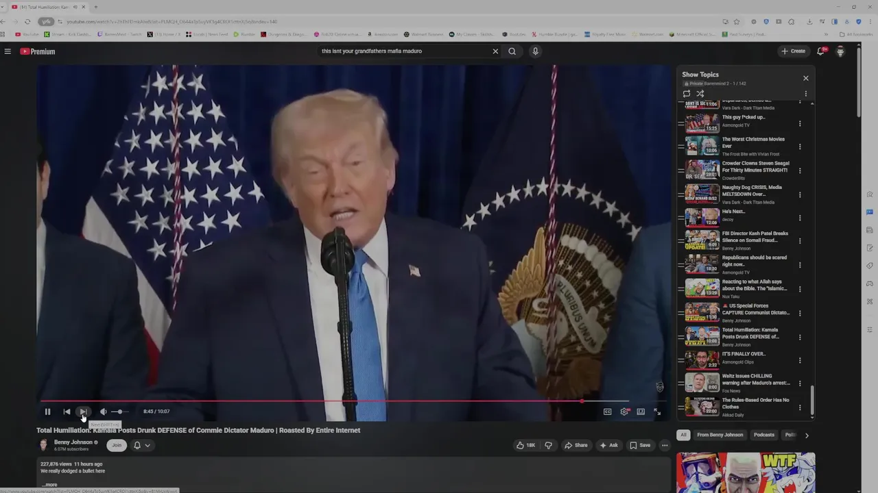The height and width of the screenshot is (493, 878).
Task: Reload the page in the browser
Action: click(27, 21)
